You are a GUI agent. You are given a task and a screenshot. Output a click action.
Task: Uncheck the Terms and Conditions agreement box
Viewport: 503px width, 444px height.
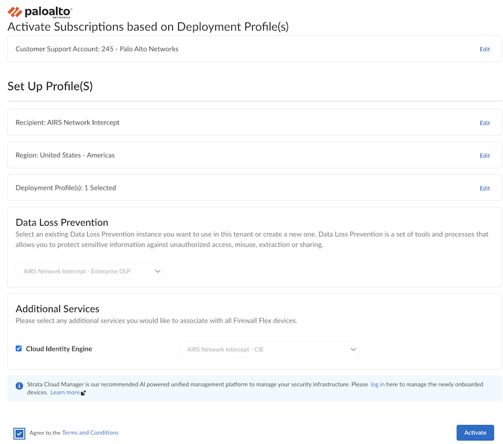18,432
